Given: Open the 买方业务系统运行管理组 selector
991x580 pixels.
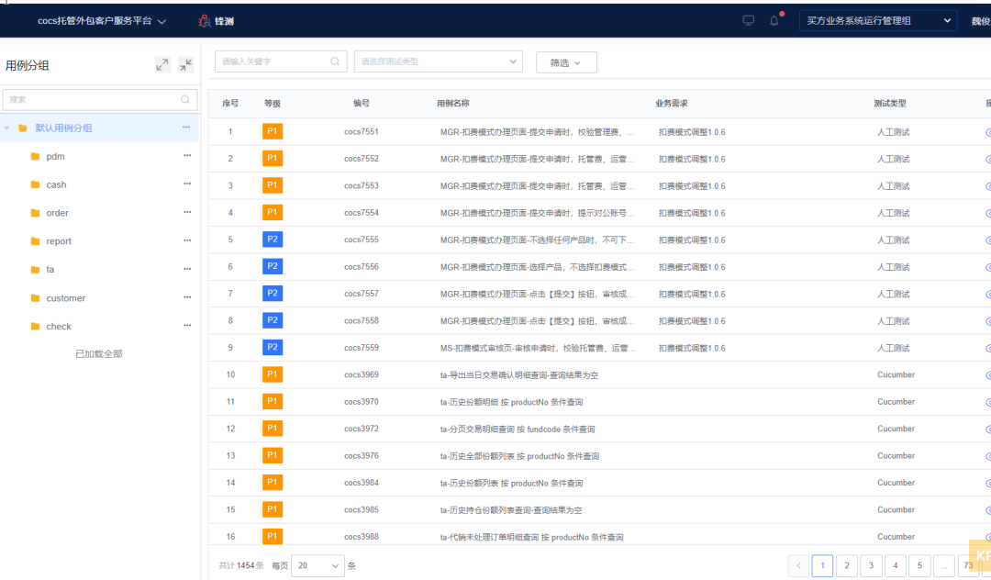Looking at the screenshot, I should 879,21.
